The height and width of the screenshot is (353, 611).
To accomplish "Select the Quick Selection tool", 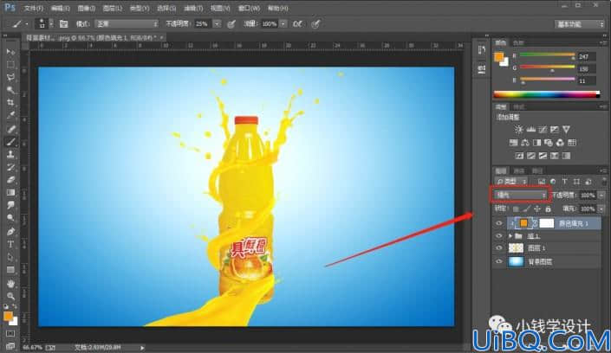I will [x=10, y=90].
